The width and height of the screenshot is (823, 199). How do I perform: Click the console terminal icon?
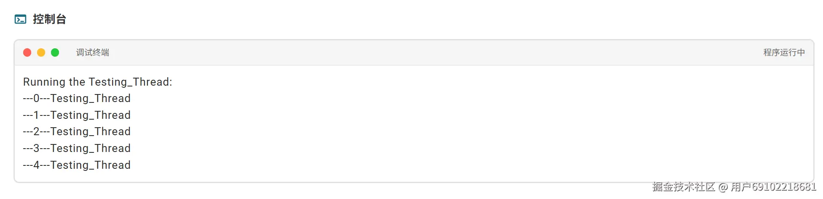20,19
